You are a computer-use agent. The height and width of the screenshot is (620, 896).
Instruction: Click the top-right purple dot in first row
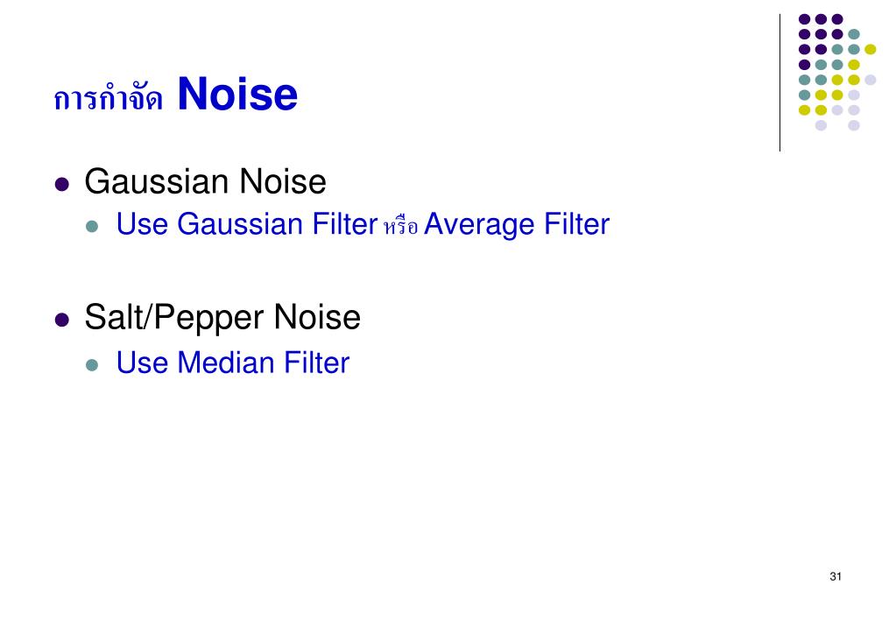click(x=837, y=19)
